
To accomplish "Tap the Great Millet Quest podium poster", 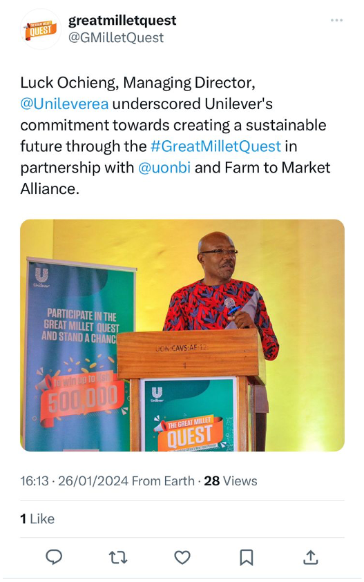I will click(189, 415).
